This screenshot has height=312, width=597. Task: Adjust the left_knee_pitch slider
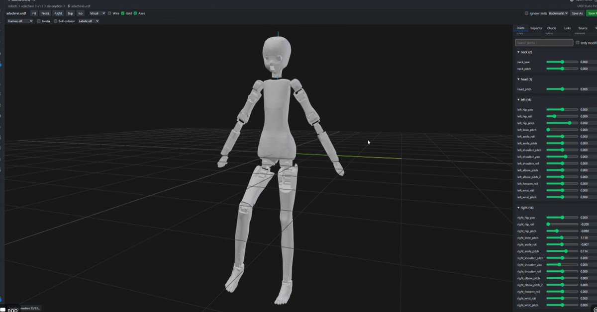pyautogui.click(x=562, y=130)
